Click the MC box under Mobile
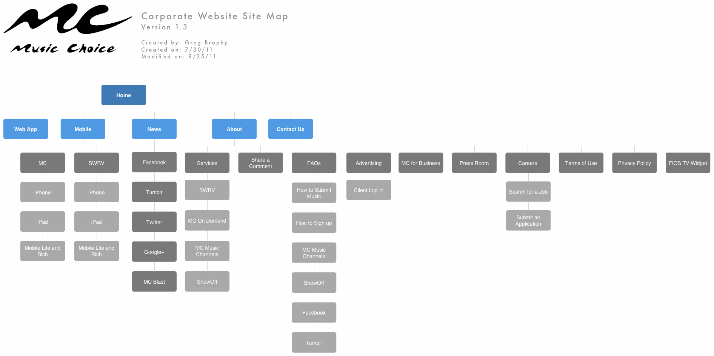 pyautogui.click(x=43, y=163)
